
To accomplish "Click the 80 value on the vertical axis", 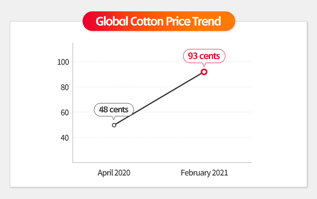I will 64,87.
